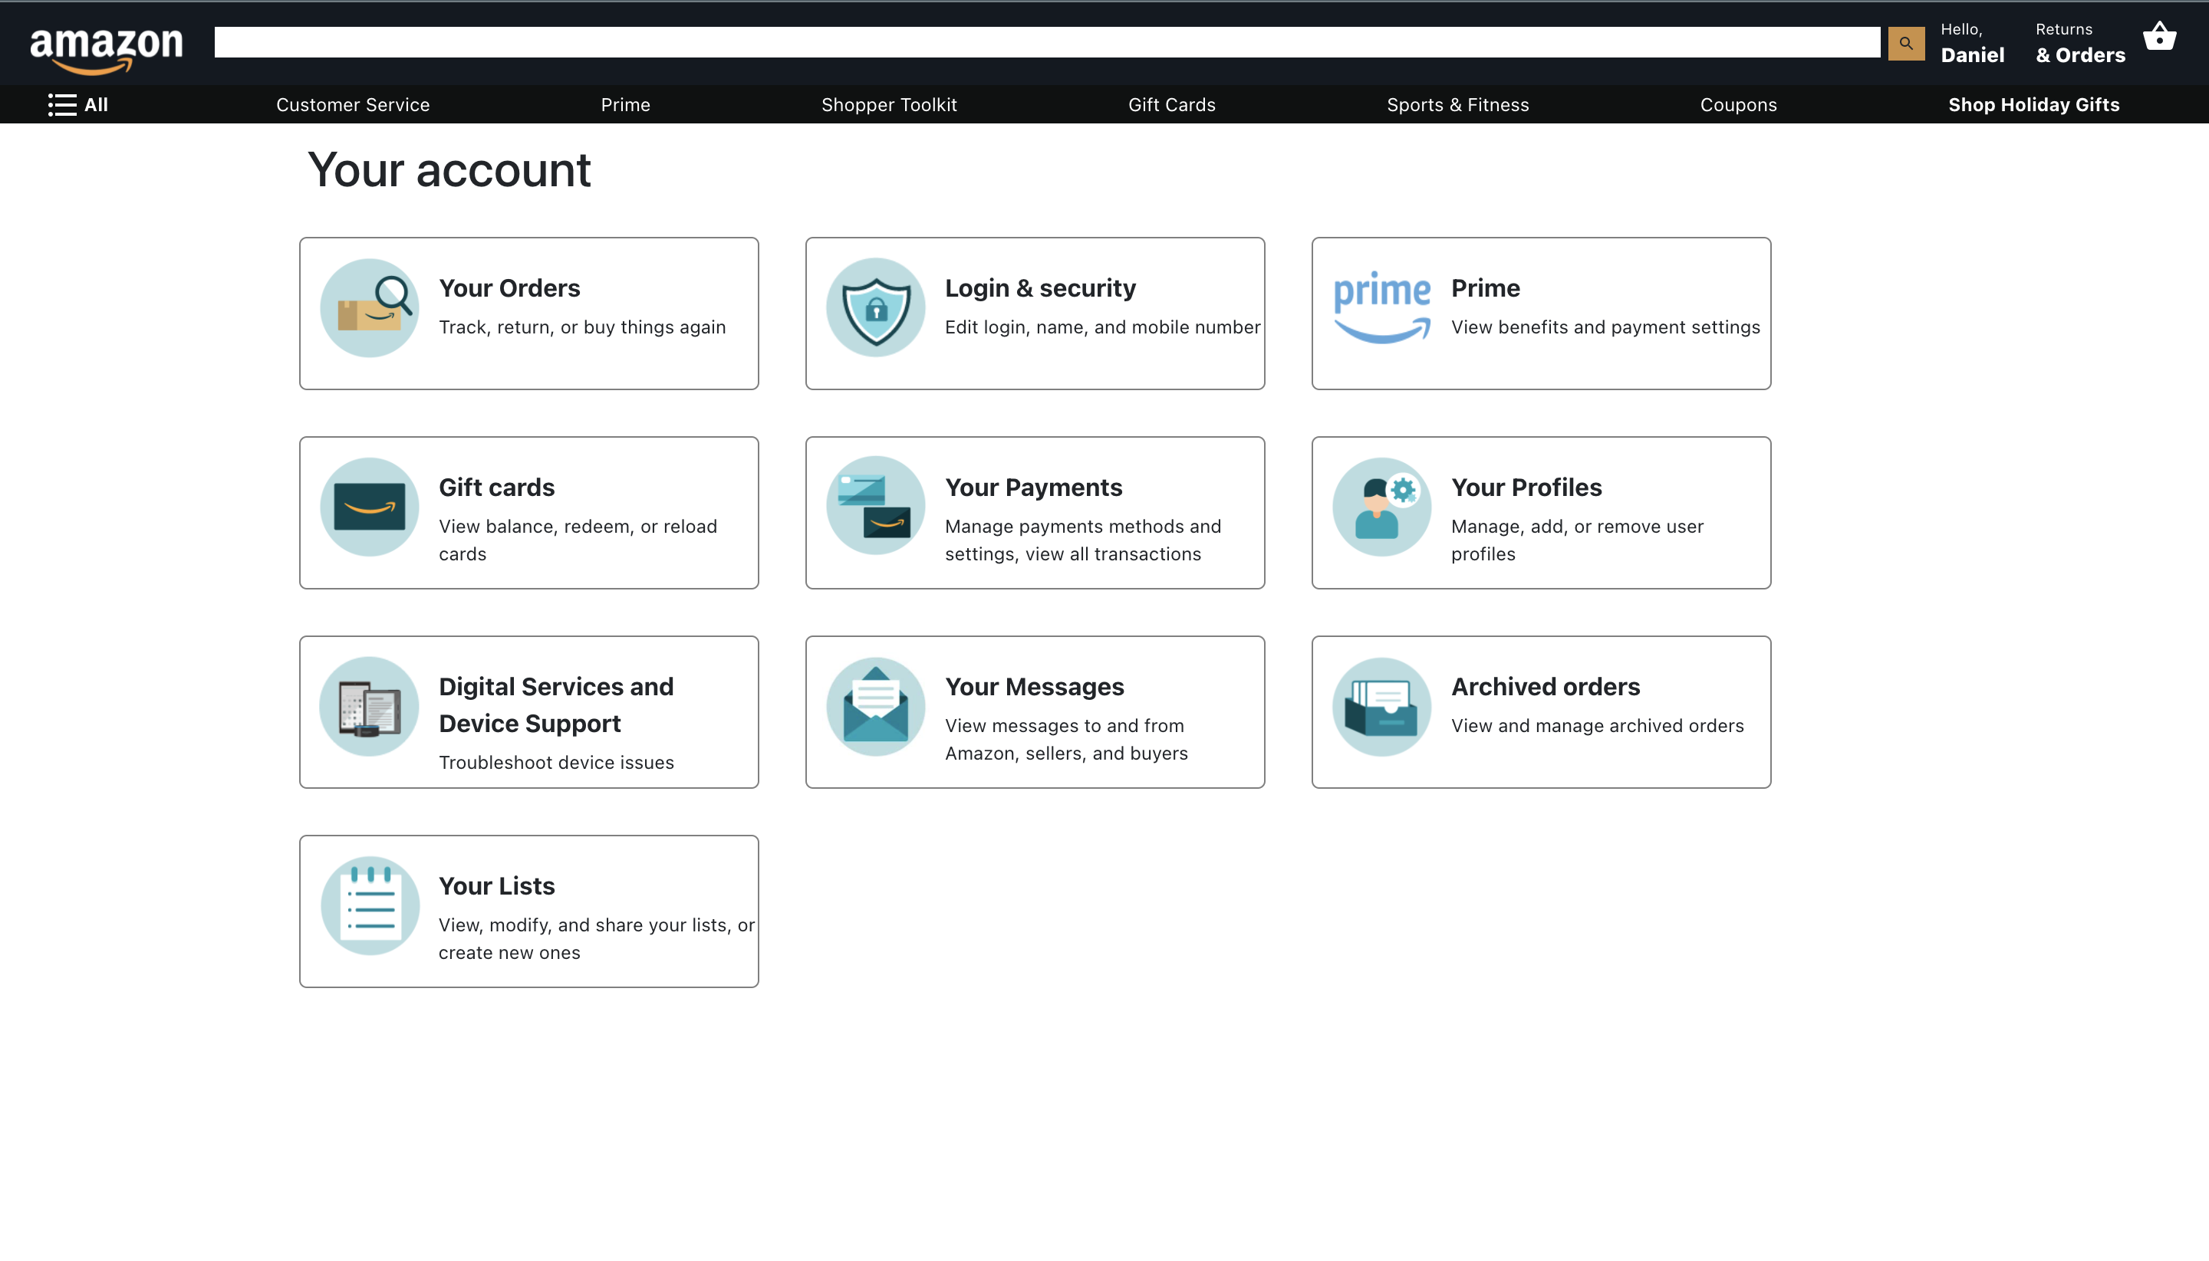Open the shopping basket icon
This screenshot has width=2209, height=1261.
click(2158, 38)
